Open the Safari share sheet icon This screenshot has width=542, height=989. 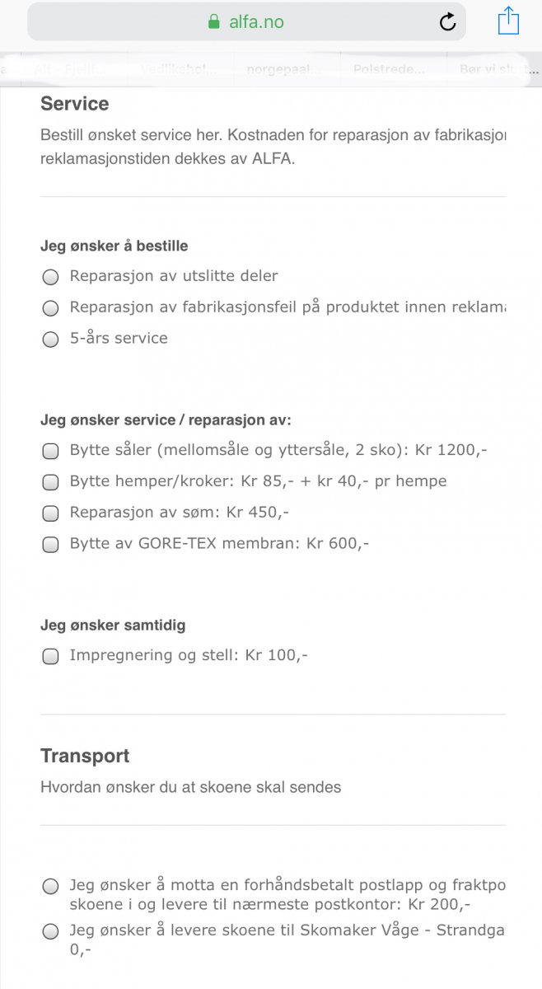(x=508, y=21)
